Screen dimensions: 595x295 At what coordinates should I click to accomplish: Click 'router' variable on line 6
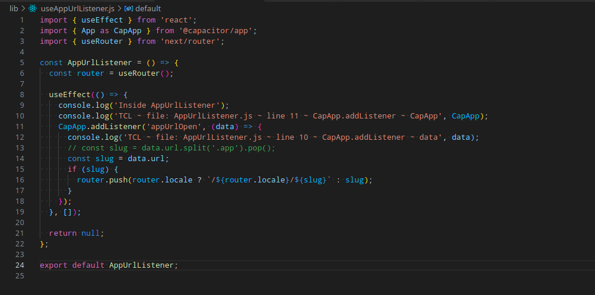point(90,73)
